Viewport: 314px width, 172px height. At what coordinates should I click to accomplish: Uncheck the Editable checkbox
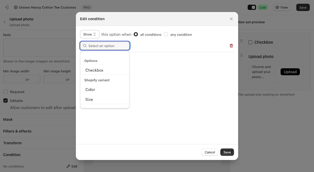tap(5, 100)
